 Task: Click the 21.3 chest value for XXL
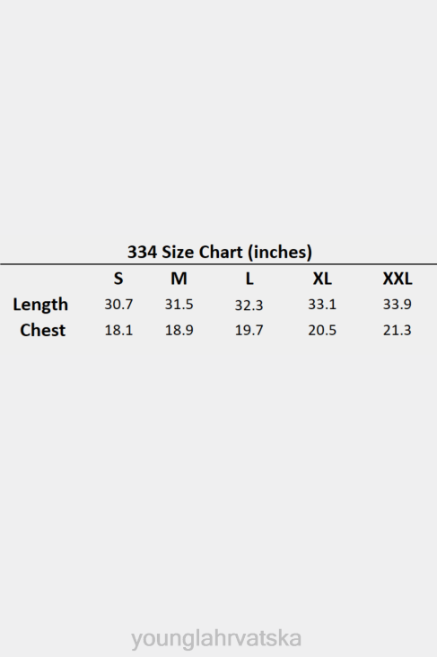[x=398, y=330]
